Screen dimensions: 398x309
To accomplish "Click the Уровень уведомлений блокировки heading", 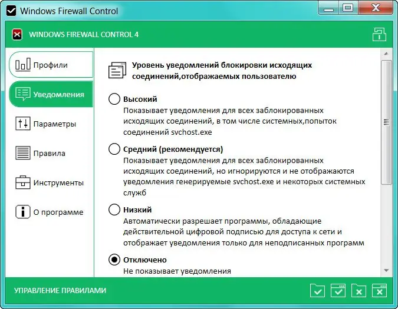I will point(222,71).
